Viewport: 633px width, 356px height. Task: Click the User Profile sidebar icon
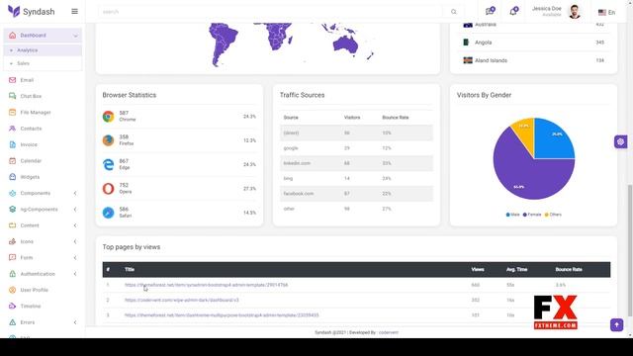point(13,290)
